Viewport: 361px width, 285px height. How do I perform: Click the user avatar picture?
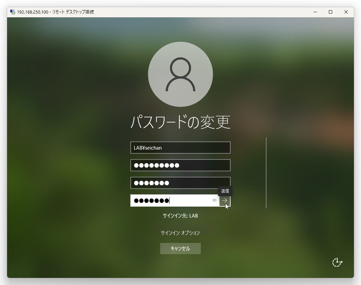[x=180, y=74]
